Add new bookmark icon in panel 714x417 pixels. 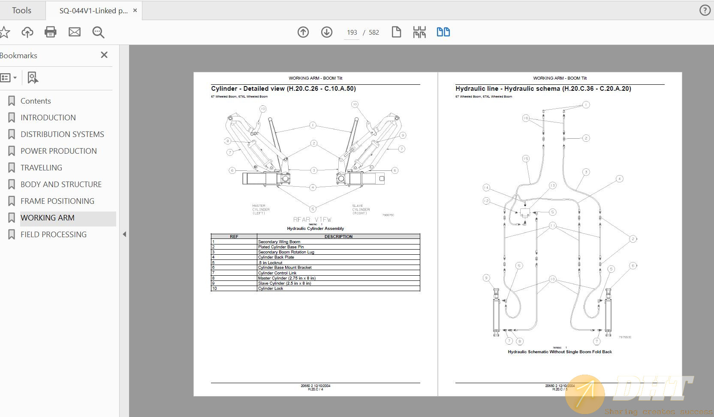coord(33,77)
